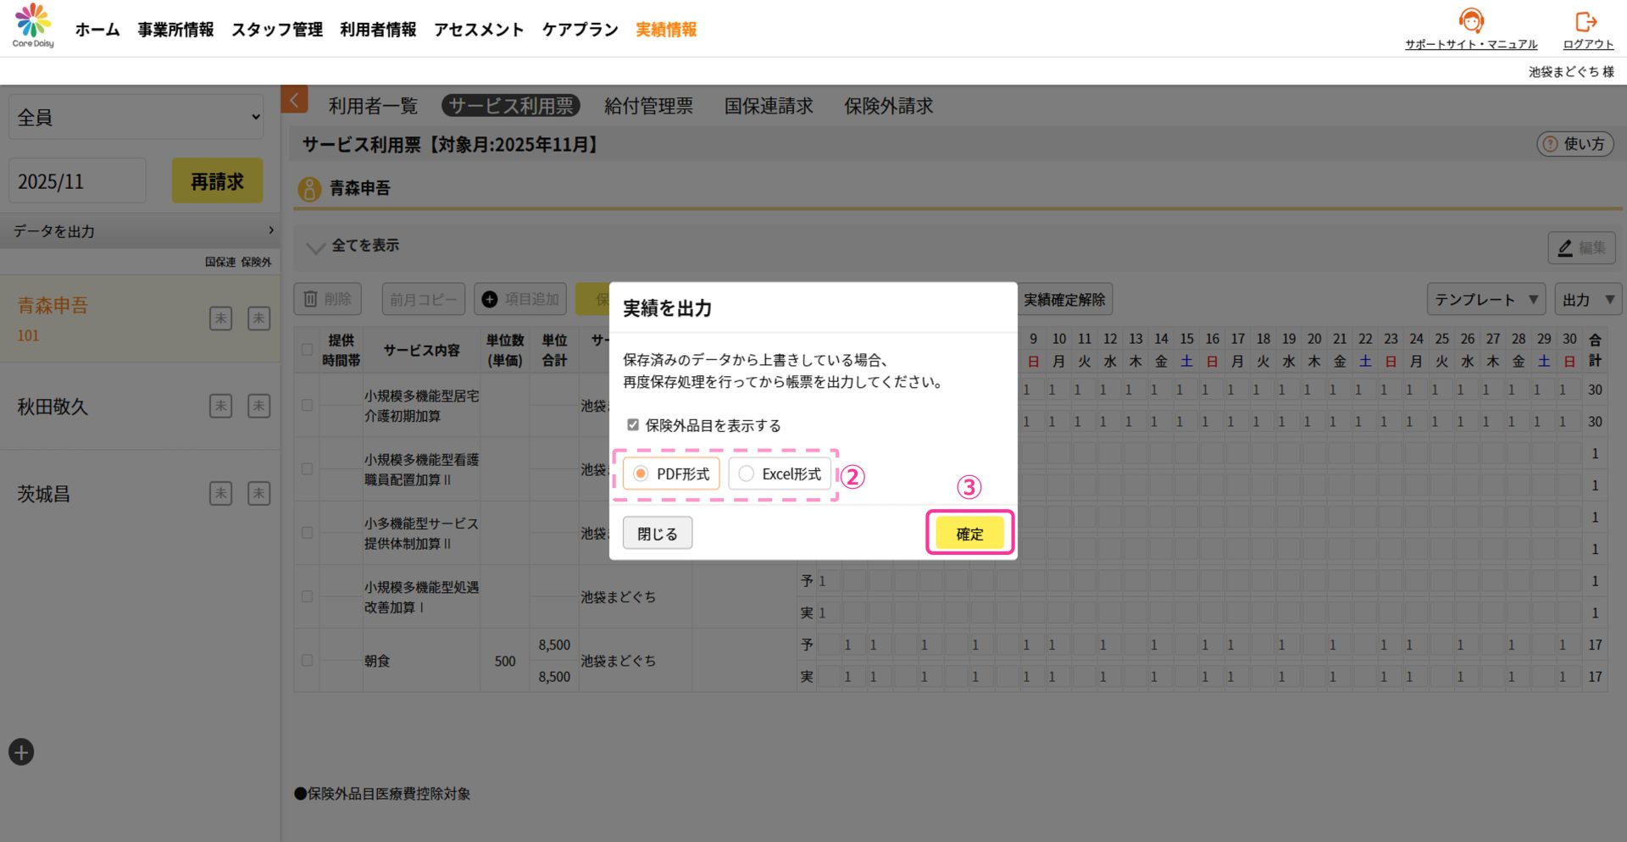
Task: Toggle 保険外品目を表示する checkbox
Action: [633, 425]
